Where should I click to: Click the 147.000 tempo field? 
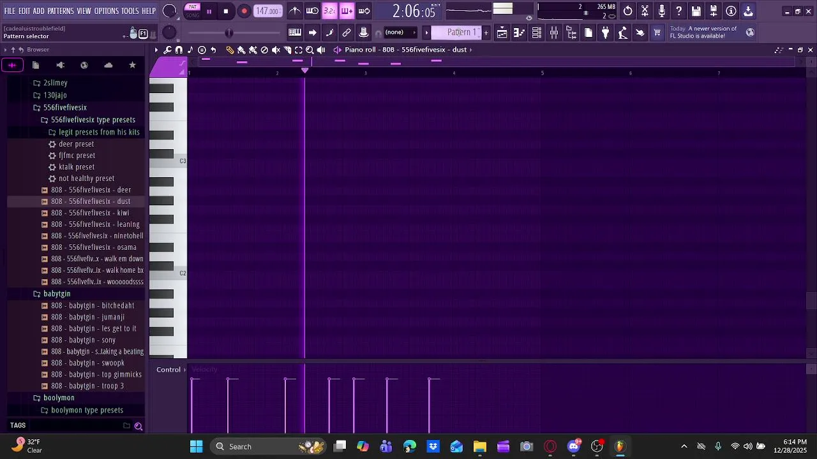point(267,11)
